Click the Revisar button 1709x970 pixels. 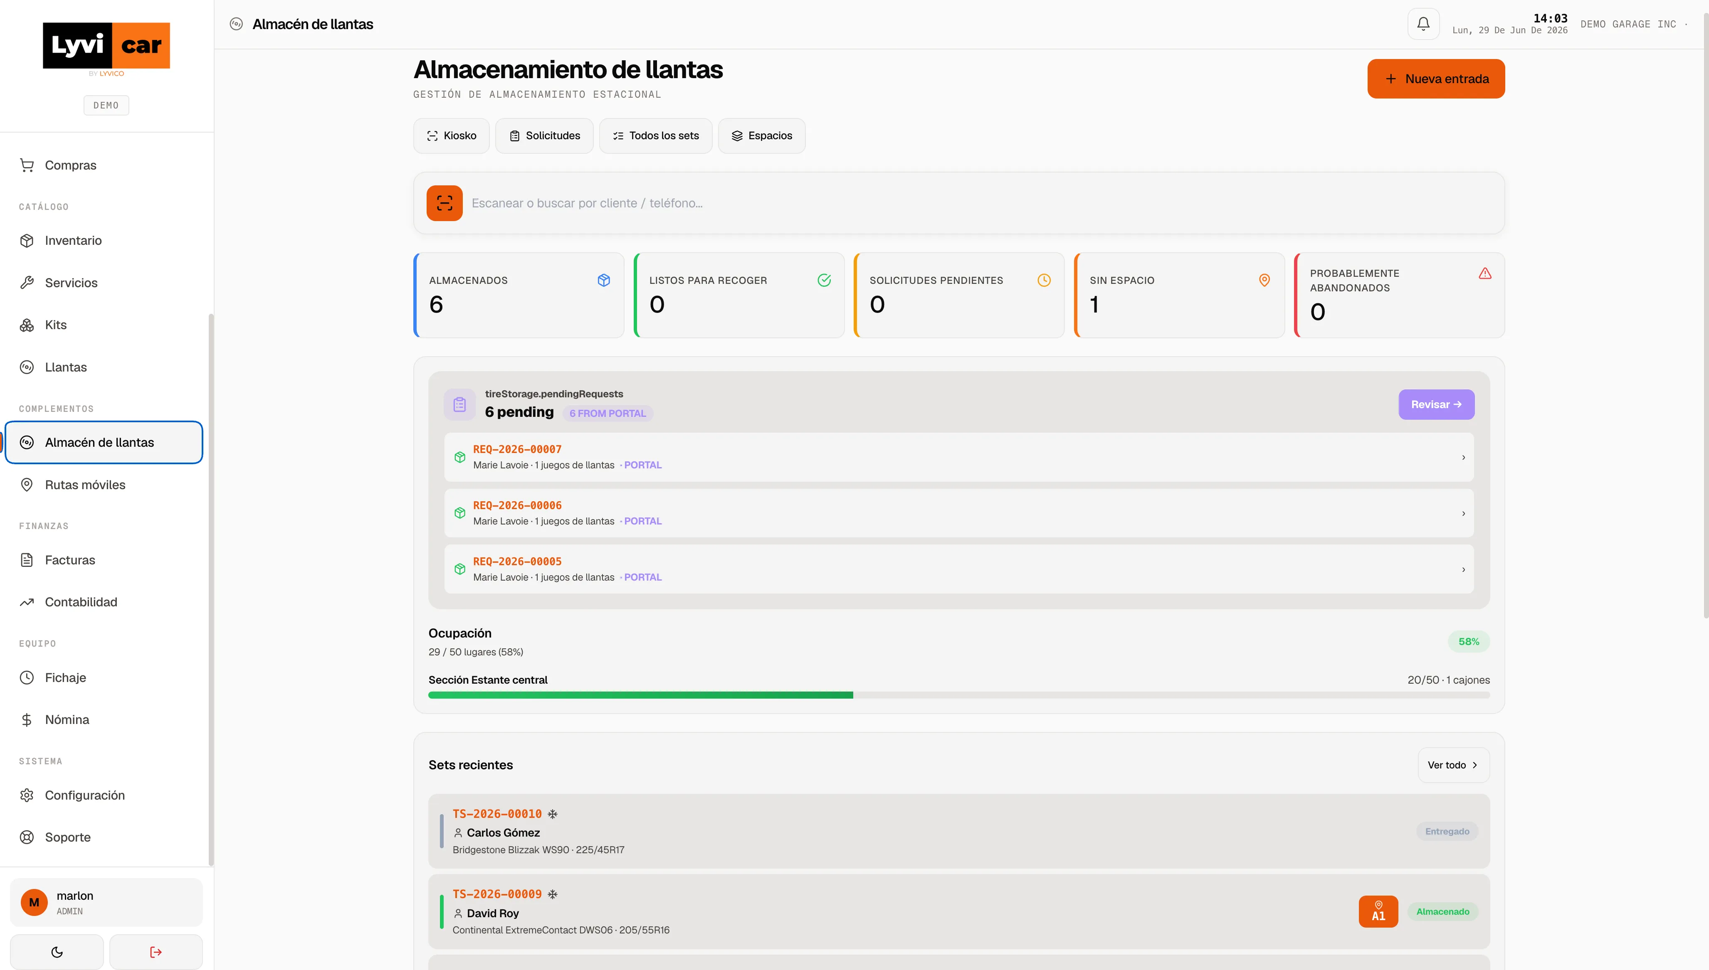tap(1436, 404)
